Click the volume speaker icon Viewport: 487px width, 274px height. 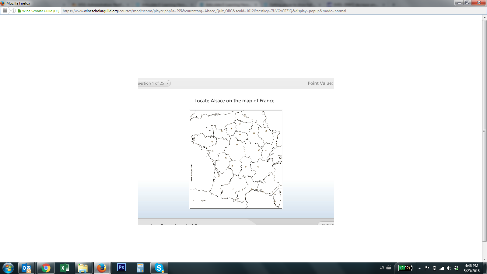click(x=449, y=268)
